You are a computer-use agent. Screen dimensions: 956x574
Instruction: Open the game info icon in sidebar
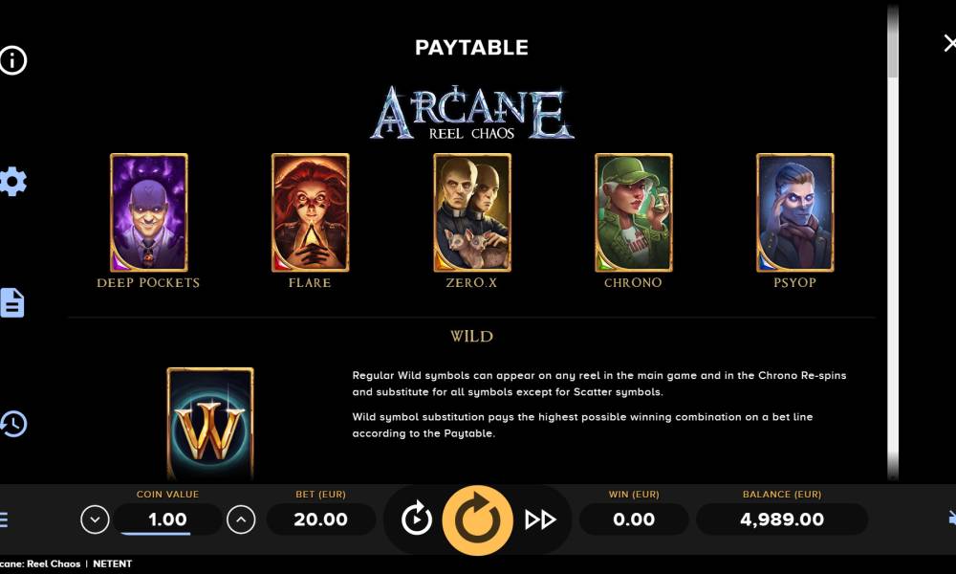click(x=12, y=60)
